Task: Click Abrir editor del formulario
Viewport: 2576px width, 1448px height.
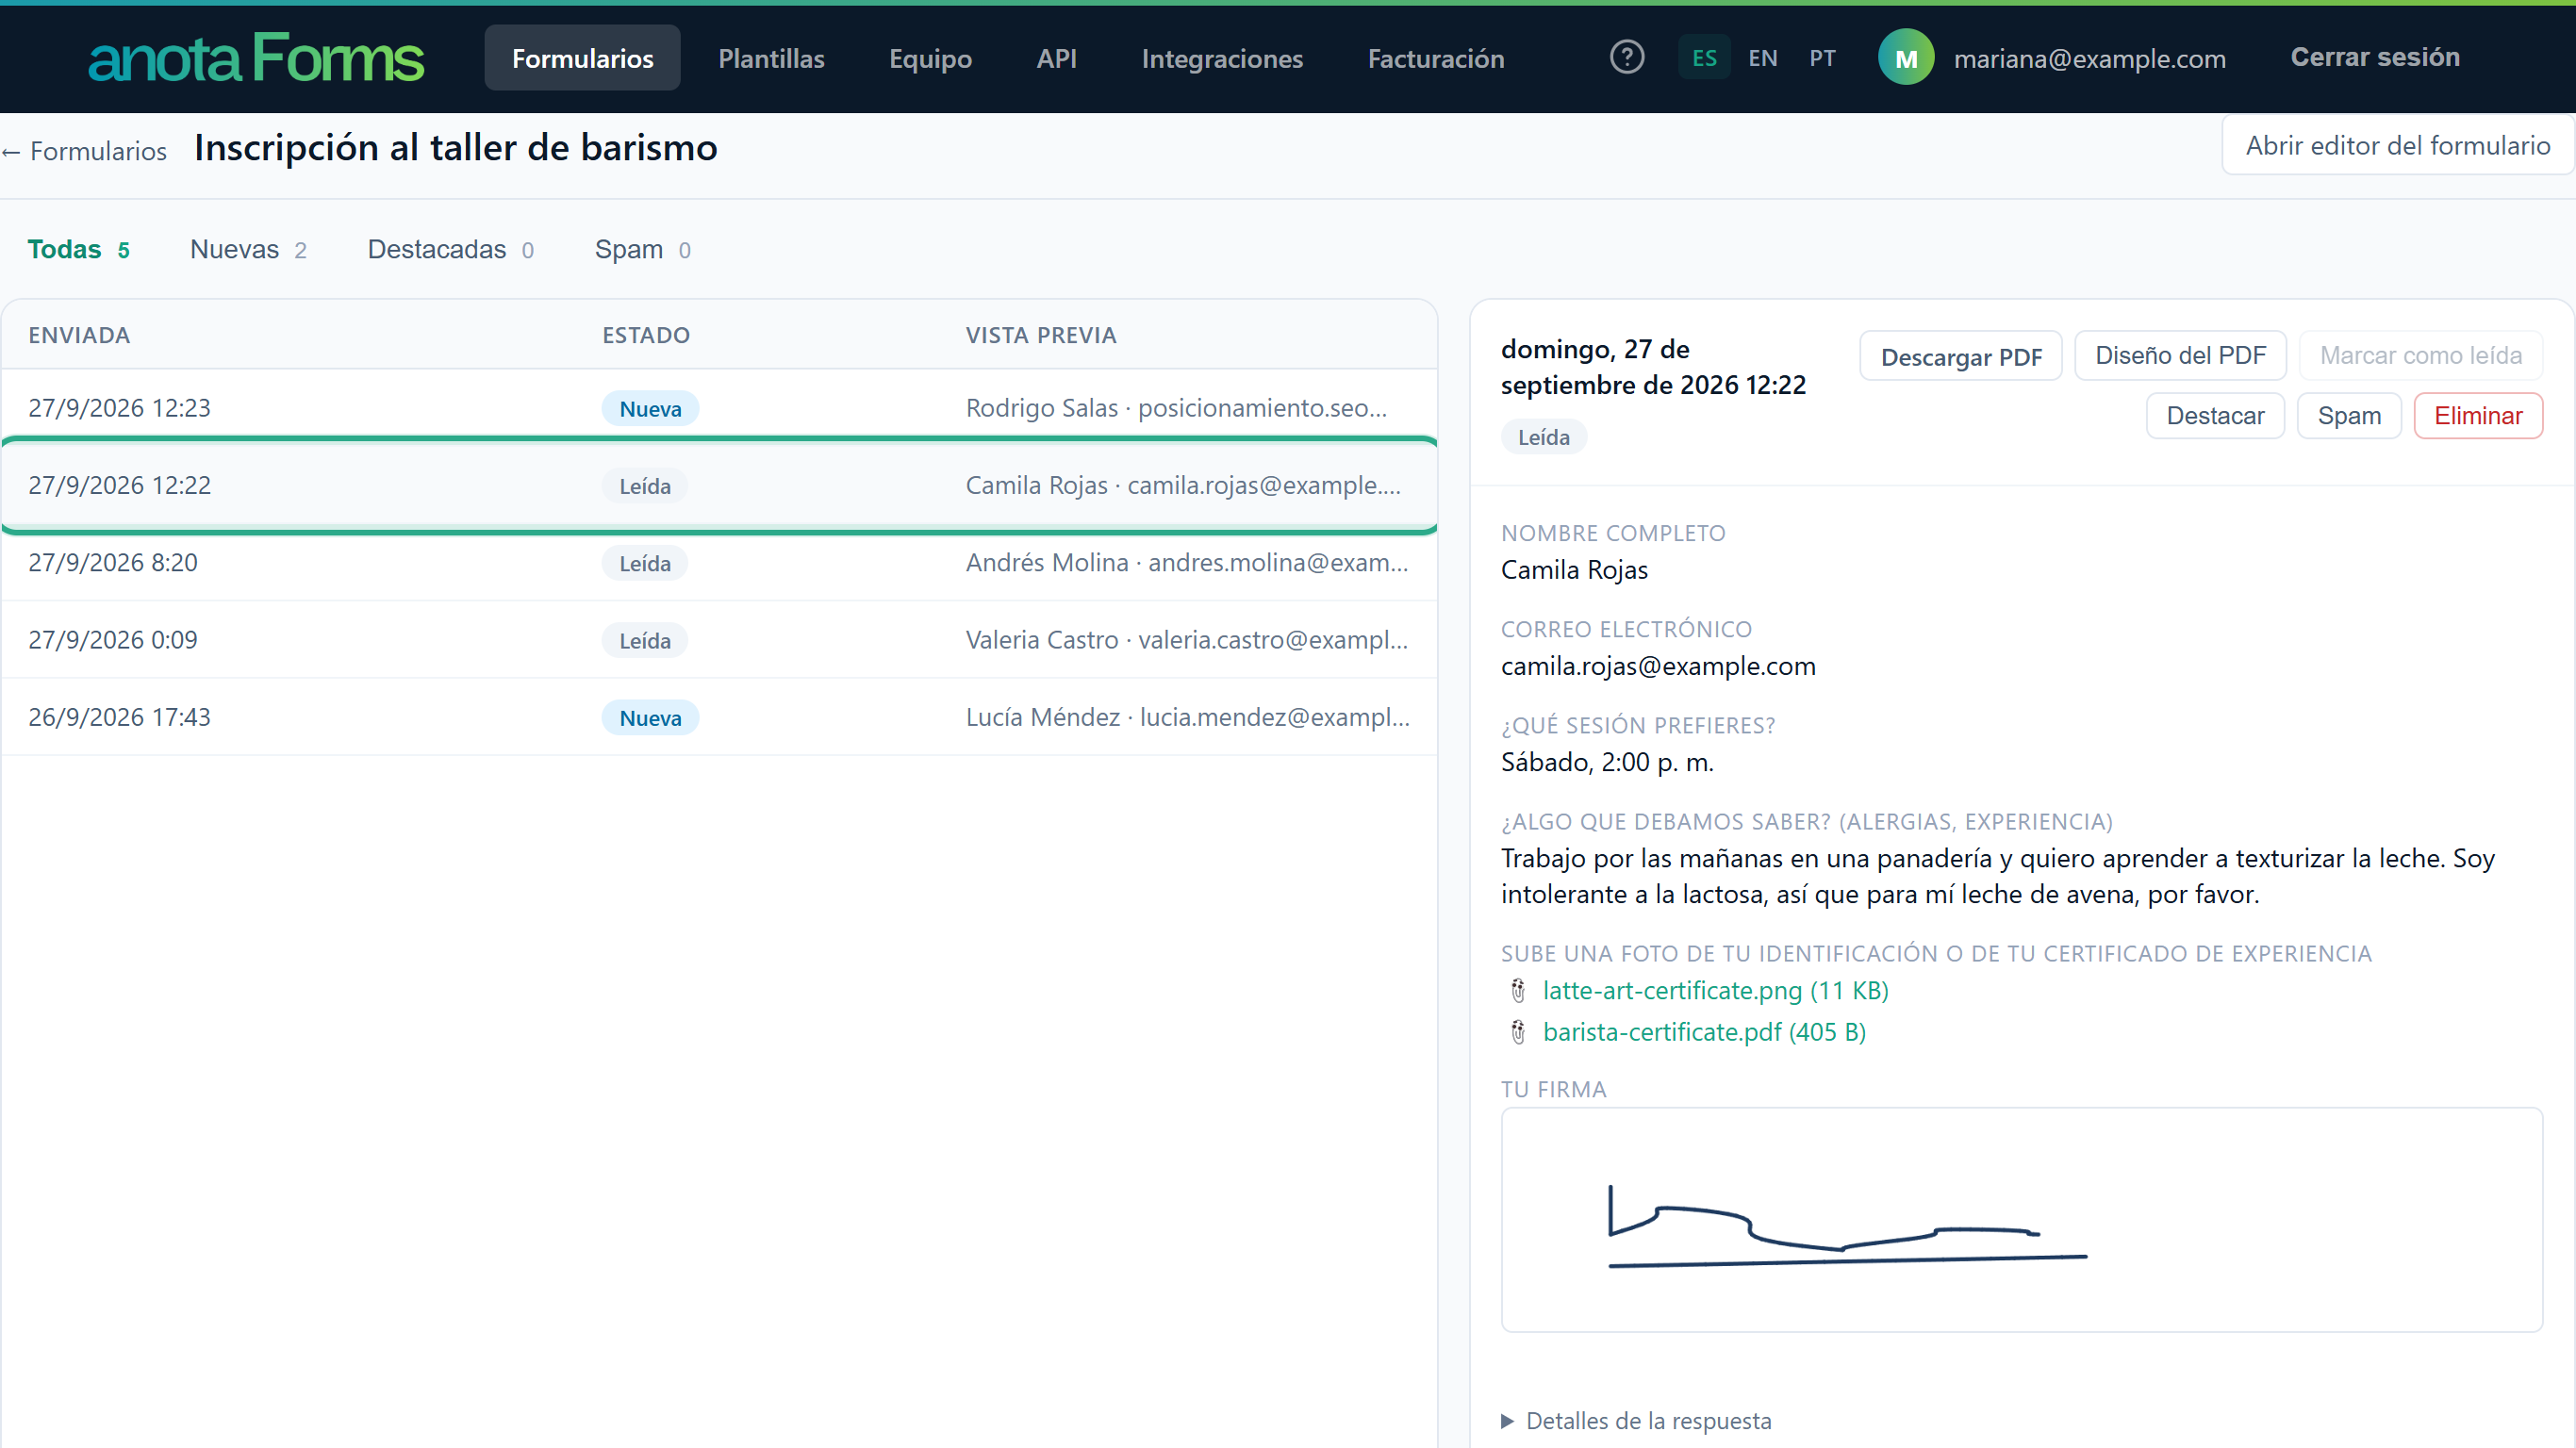Action: click(2397, 146)
